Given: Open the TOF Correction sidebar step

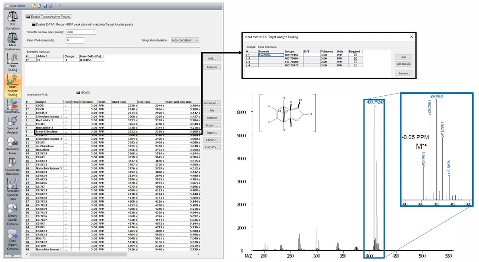Looking at the screenshot, I should (12, 20).
